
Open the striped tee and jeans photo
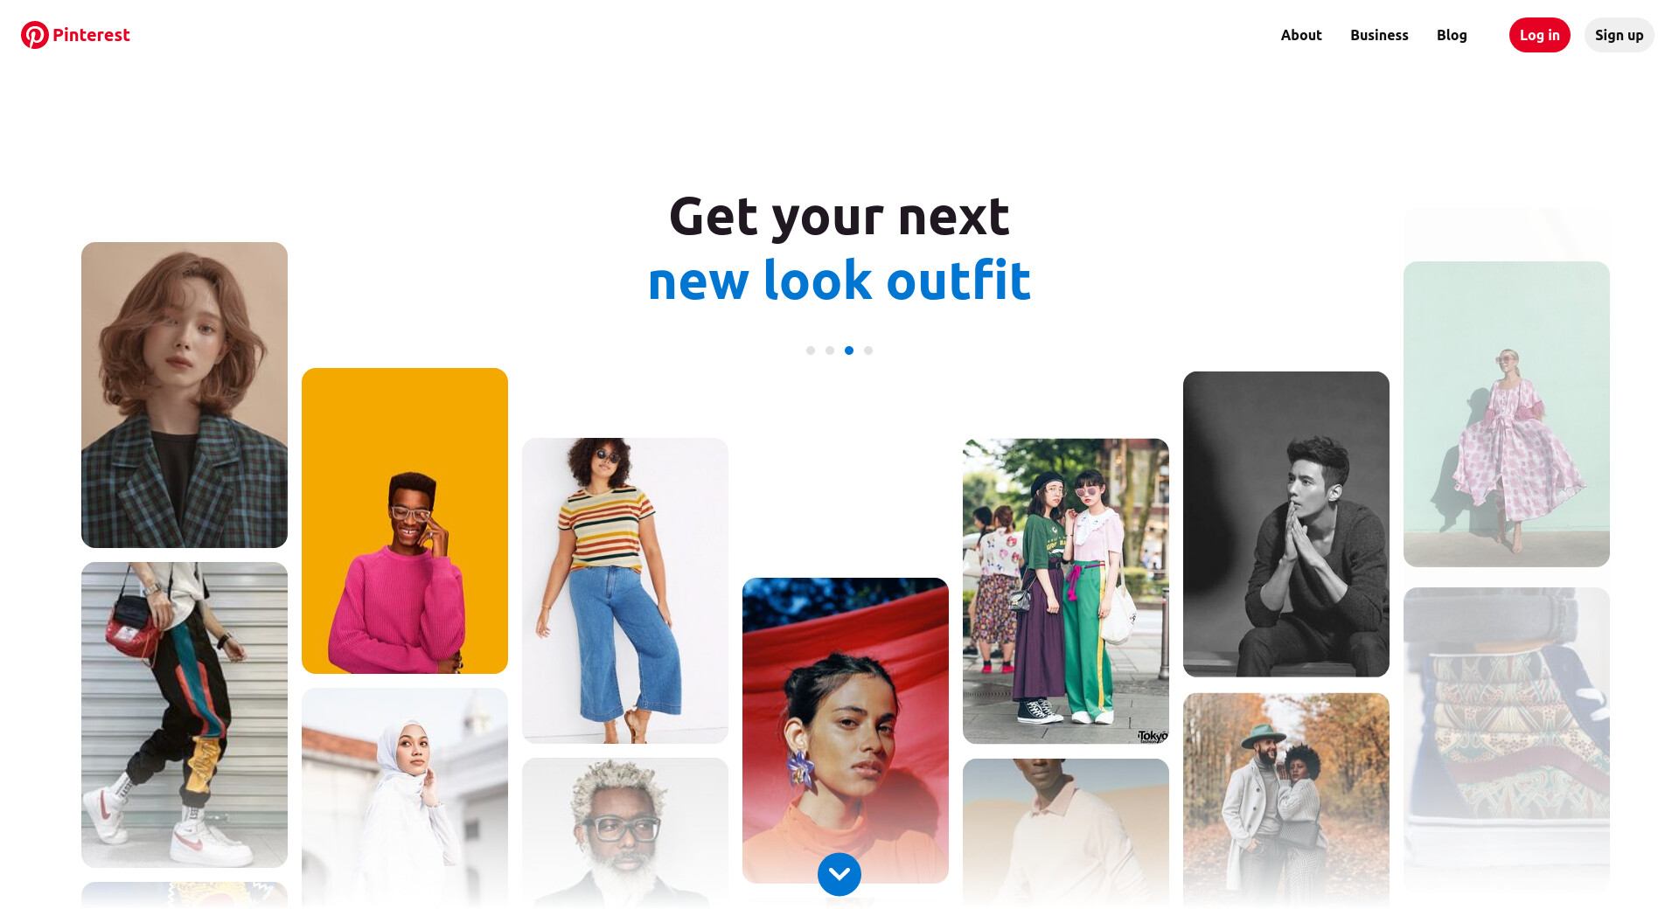tap(625, 591)
